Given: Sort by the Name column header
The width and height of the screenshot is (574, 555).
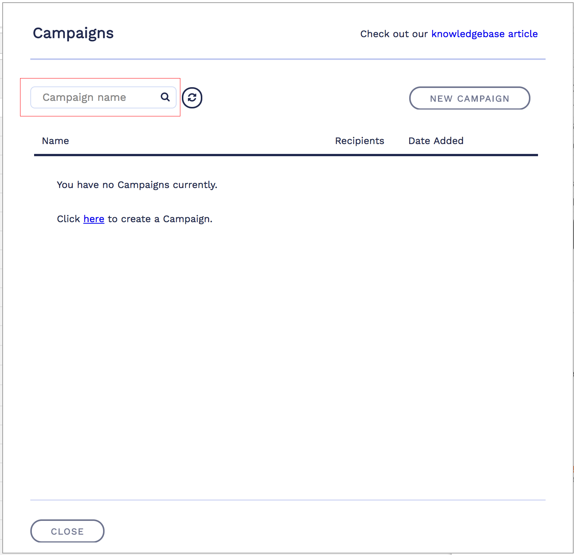Looking at the screenshot, I should tap(55, 141).
